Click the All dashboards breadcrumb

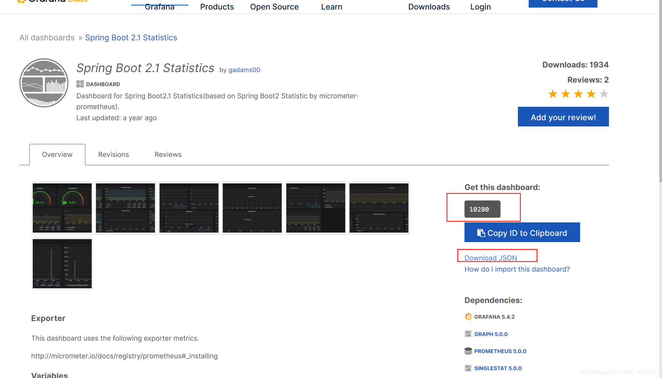47,38
